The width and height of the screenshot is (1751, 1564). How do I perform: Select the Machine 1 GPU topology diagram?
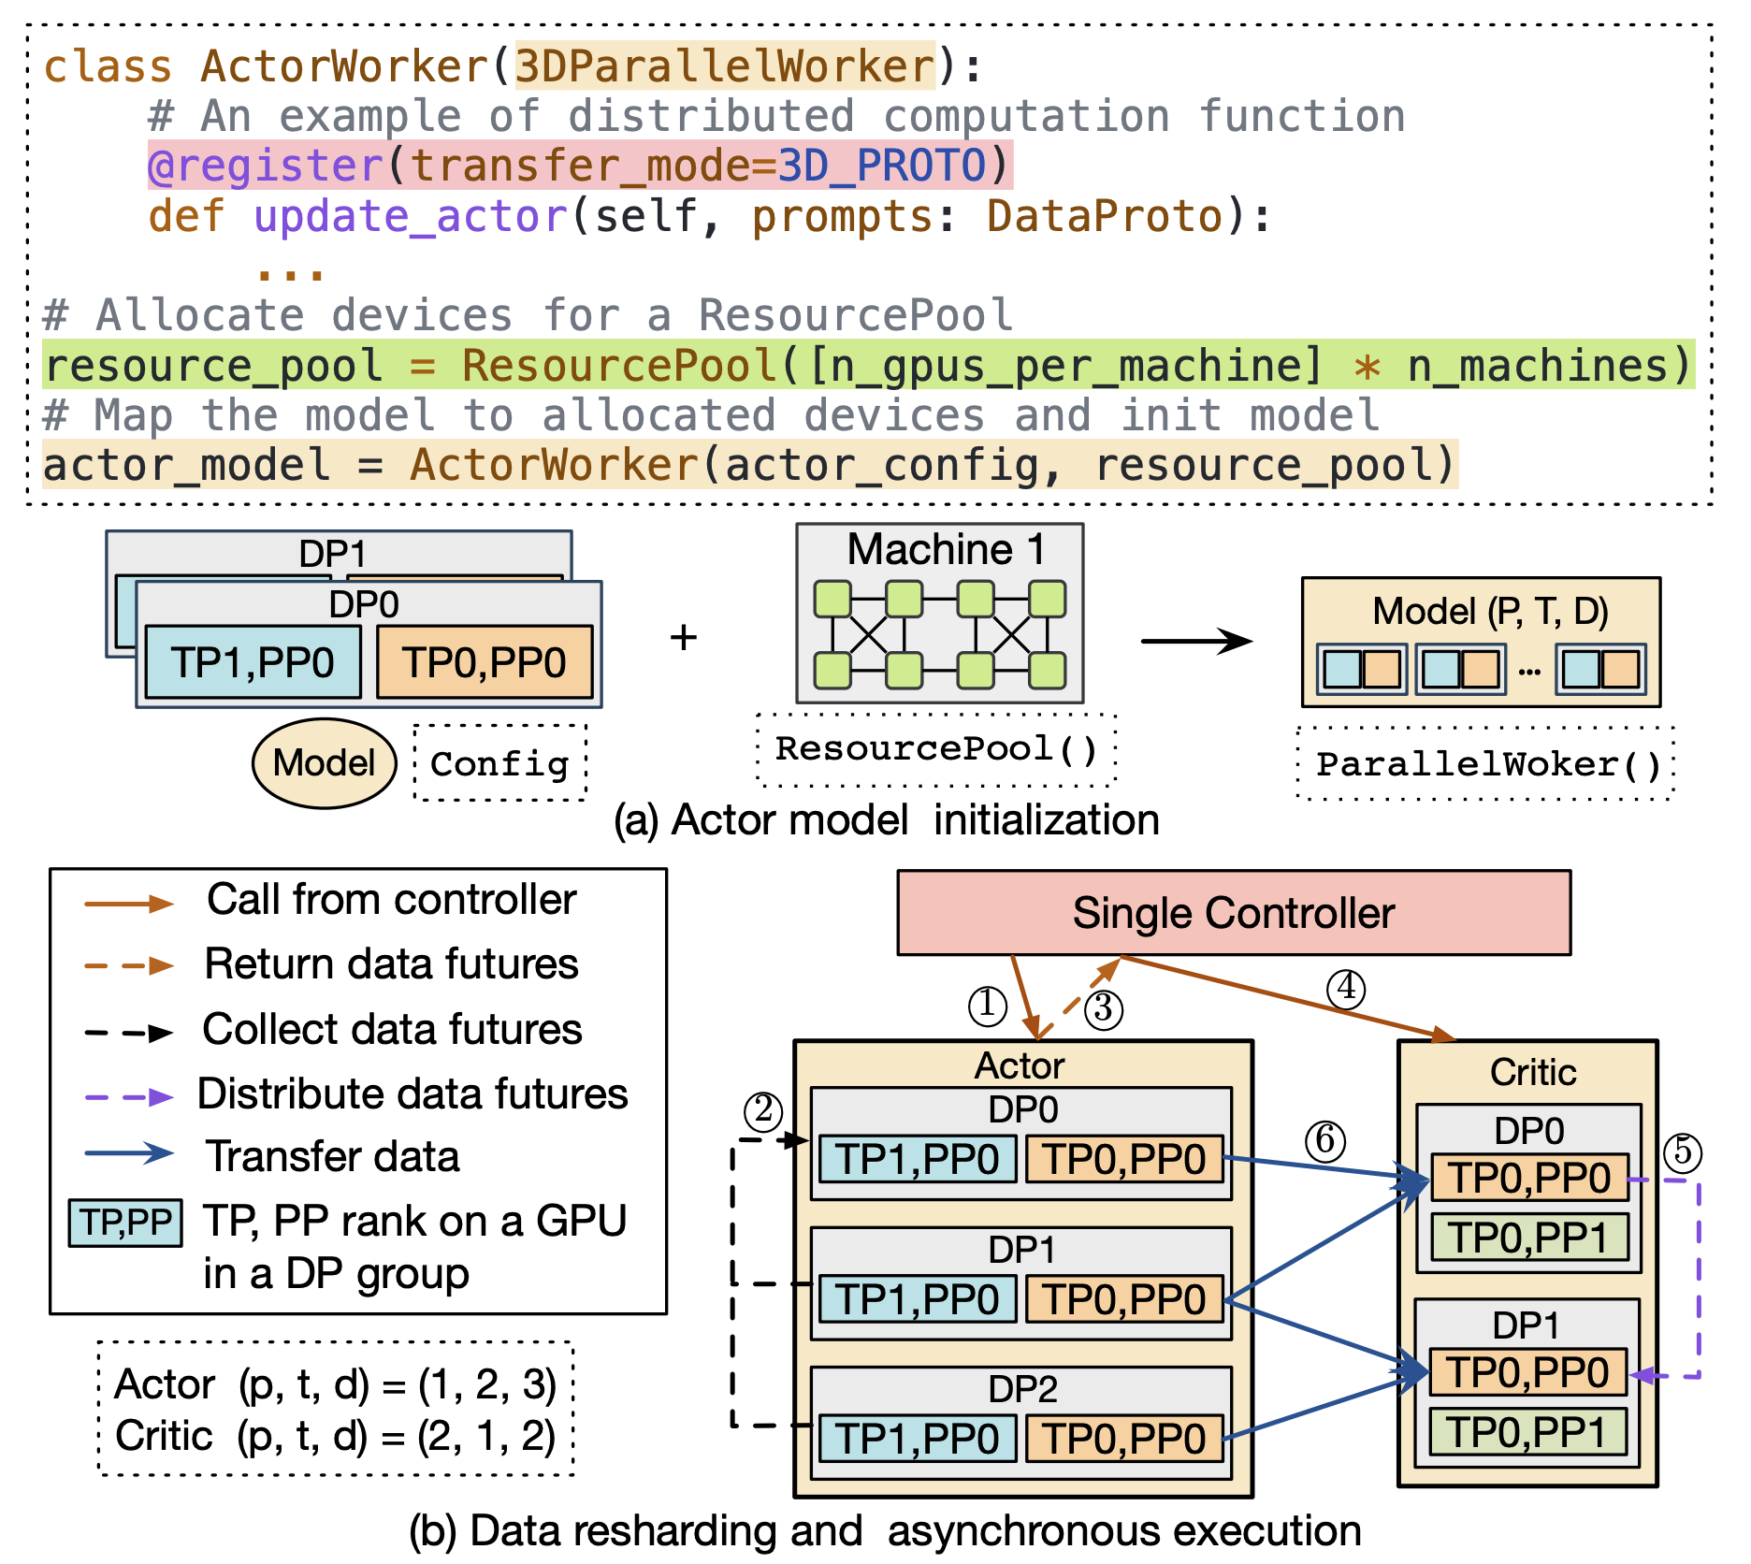tap(940, 613)
